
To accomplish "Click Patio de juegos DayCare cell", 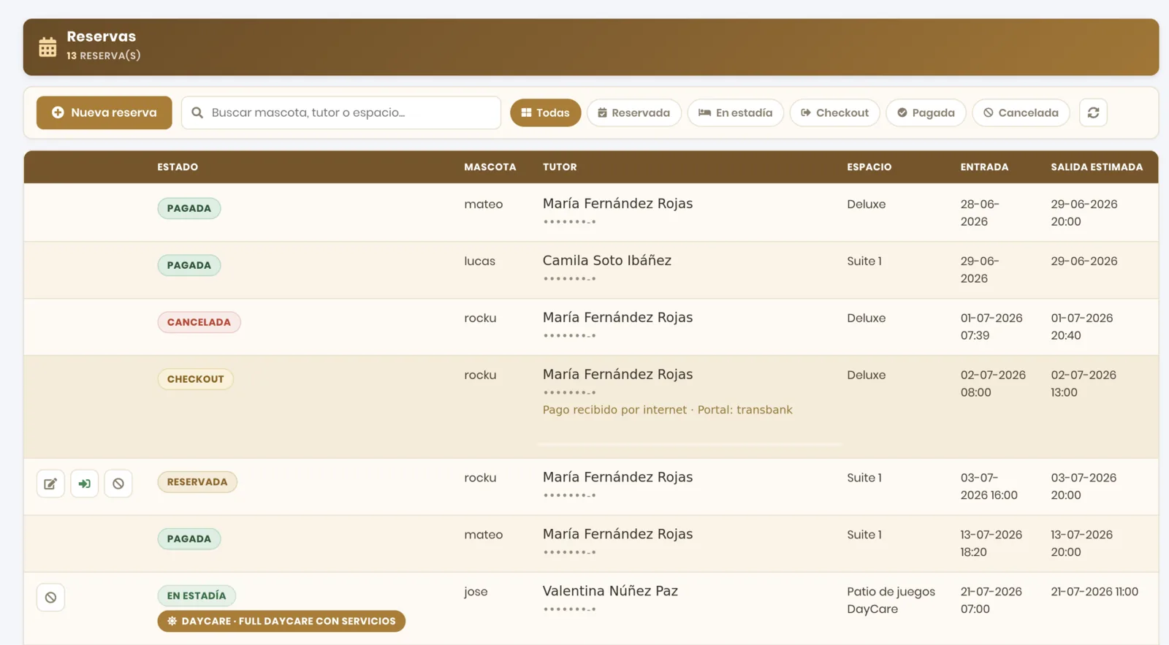I will tap(891, 600).
